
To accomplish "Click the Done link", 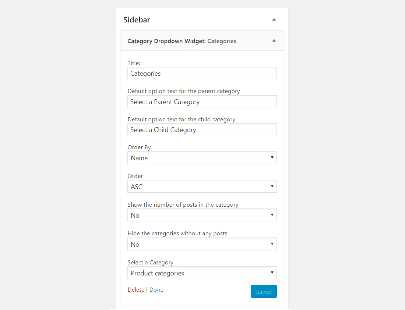I will (156, 290).
